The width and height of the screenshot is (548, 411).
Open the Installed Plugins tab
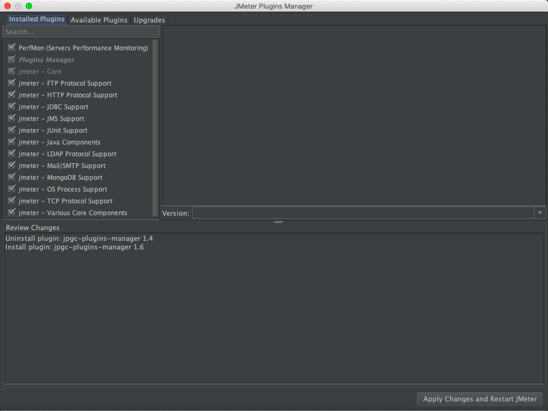[37, 19]
